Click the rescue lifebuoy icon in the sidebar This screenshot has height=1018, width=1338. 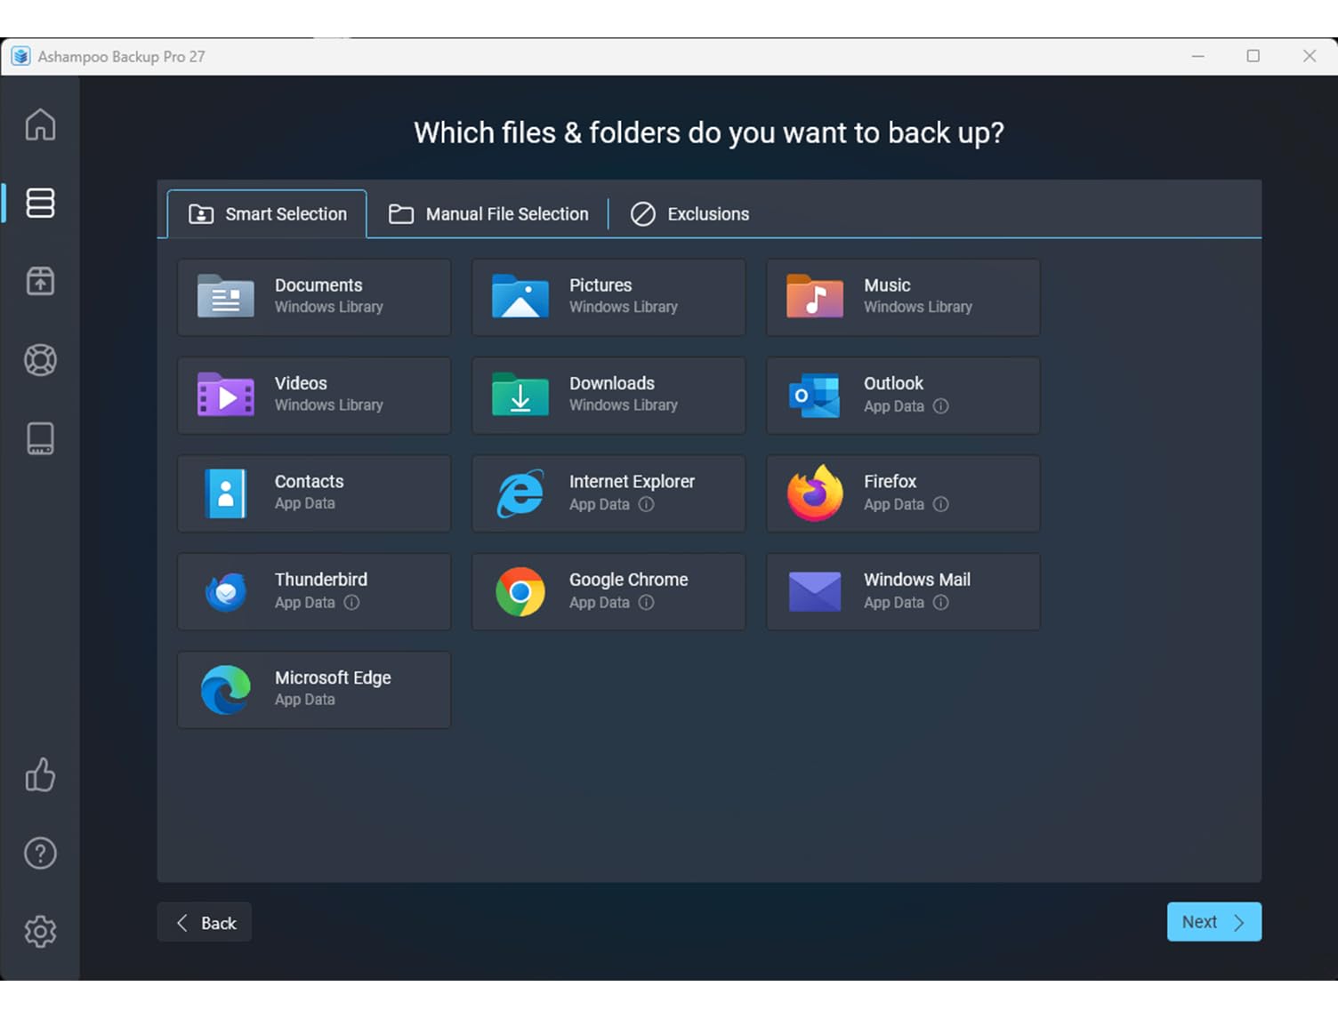pyautogui.click(x=40, y=360)
